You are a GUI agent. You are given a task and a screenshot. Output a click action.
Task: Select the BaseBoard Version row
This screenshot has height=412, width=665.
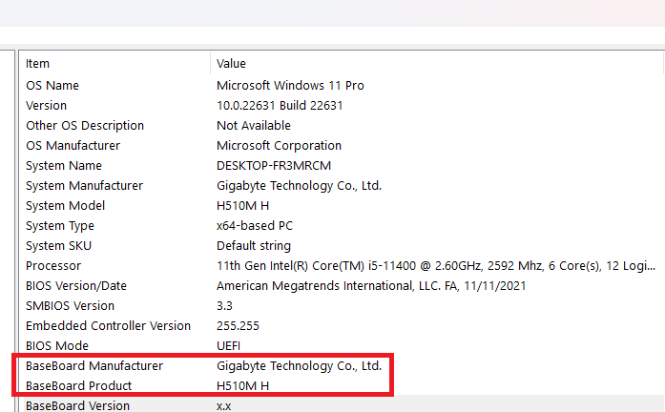[x=77, y=405]
